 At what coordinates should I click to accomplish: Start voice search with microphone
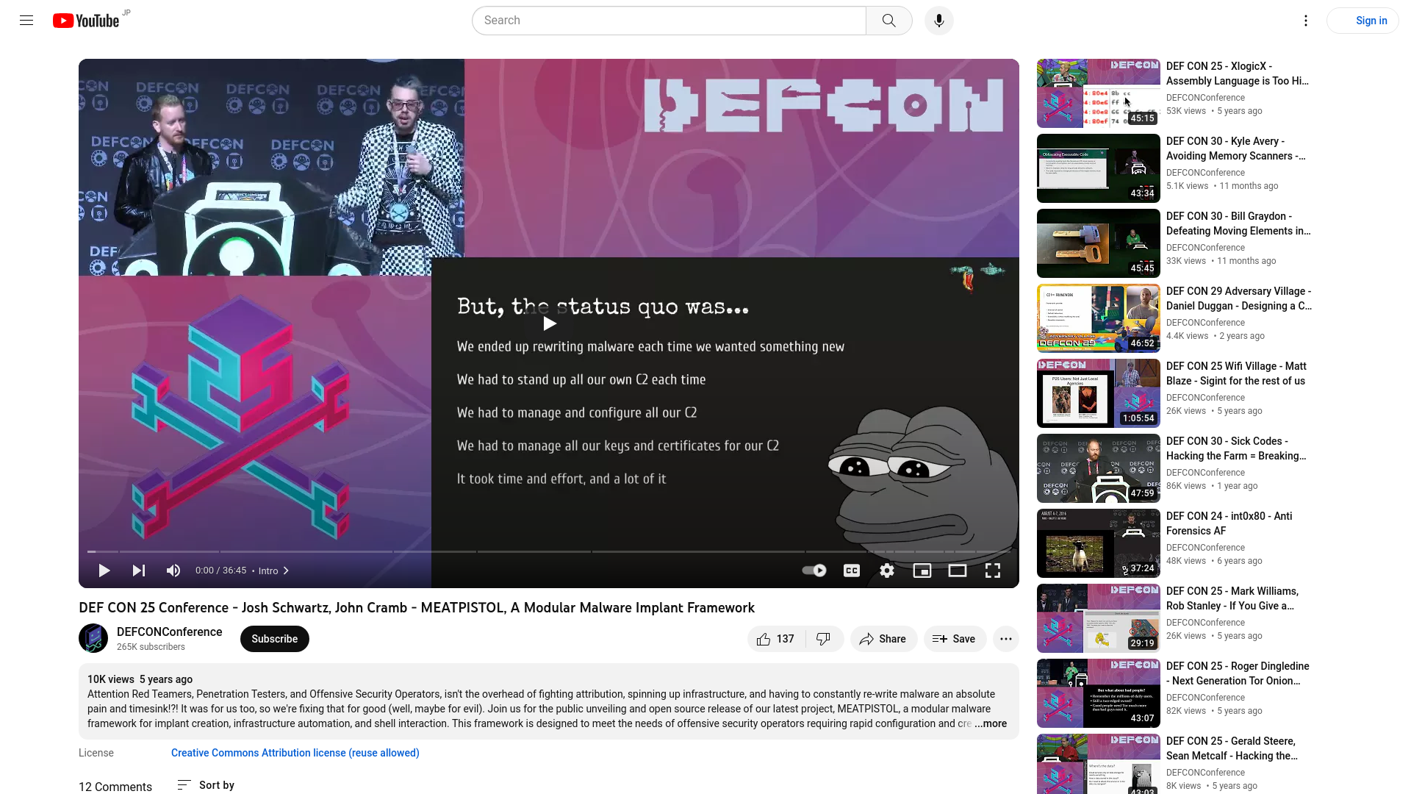[x=939, y=21]
